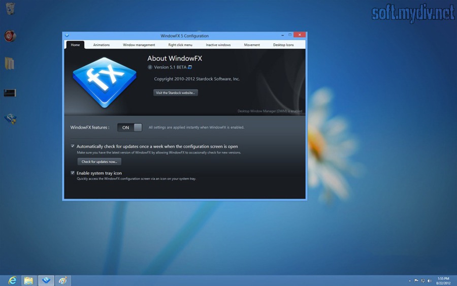Click the large WindowFX fx logo
457x286 pixels.
(x=104, y=82)
